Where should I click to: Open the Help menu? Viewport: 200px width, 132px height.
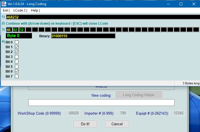pos(34,10)
